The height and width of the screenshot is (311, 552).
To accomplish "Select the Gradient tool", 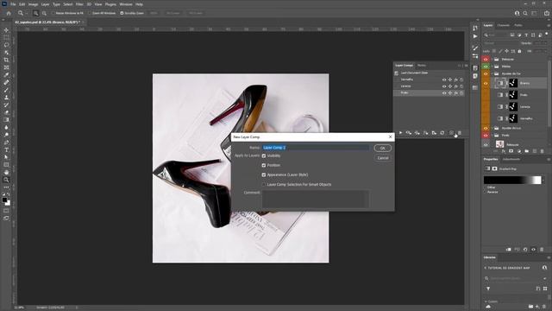I will [6, 120].
